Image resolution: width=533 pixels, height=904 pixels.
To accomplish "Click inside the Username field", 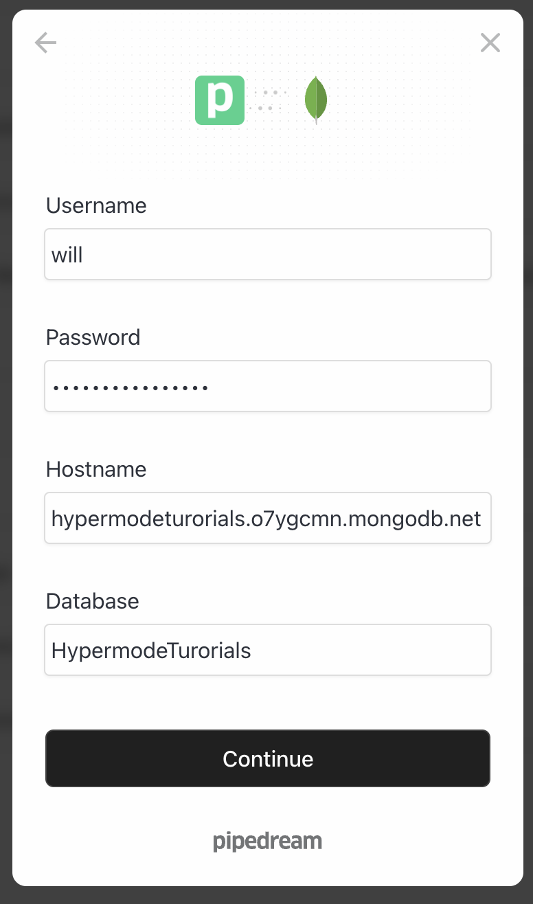I will tap(267, 254).
